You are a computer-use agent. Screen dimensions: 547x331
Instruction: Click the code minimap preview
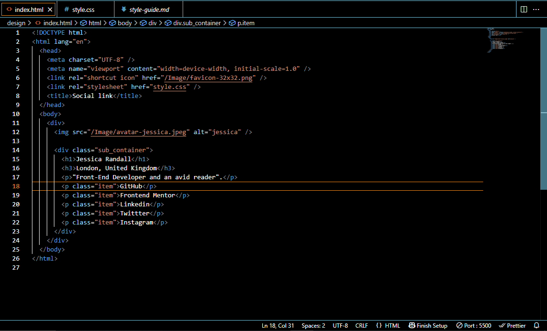click(505, 40)
